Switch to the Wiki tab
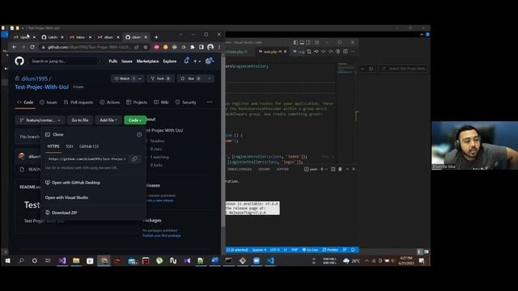The image size is (518, 291). [x=161, y=103]
